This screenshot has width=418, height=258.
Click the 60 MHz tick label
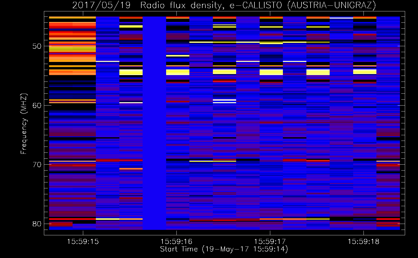pos(37,106)
